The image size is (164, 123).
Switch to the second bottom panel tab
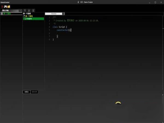(x=34, y=92)
